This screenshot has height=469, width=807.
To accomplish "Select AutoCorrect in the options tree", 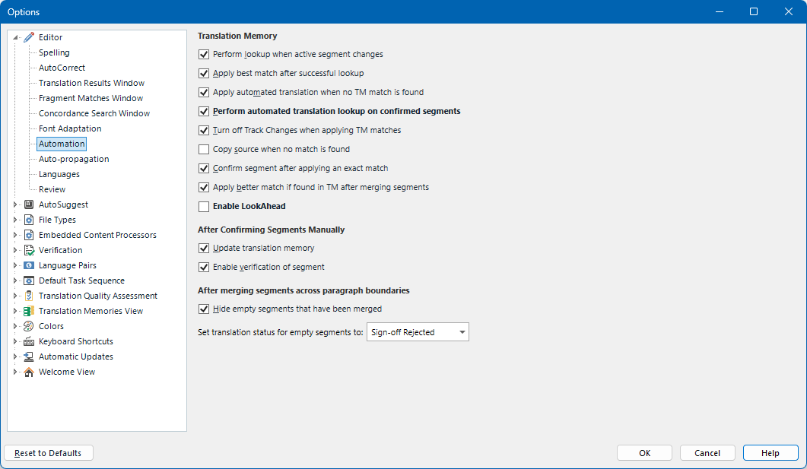I will pos(62,68).
